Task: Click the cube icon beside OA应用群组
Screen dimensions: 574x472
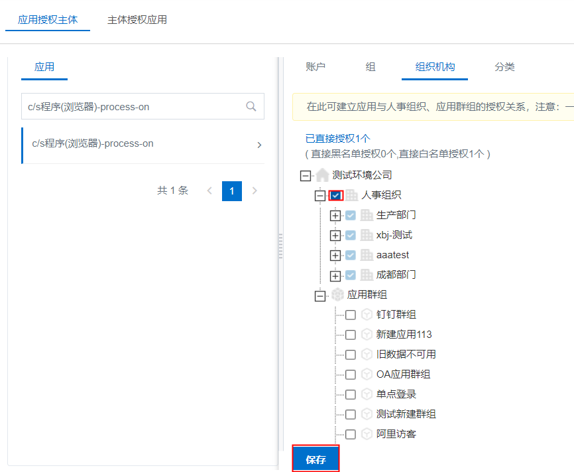Action: (367, 374)
